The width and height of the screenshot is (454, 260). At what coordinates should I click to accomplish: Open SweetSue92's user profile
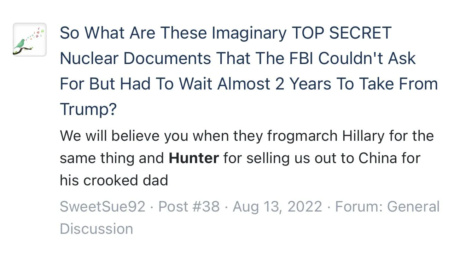pos(103,207)
